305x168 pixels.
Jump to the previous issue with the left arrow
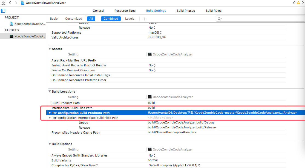coord(294,3)
